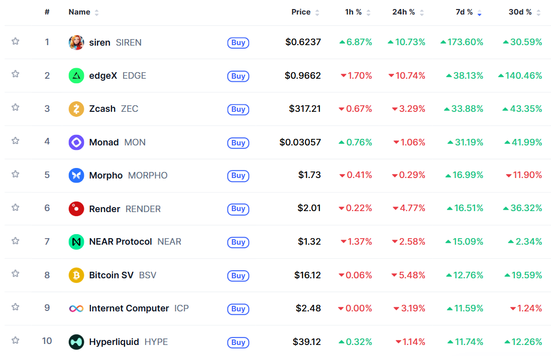551x356 pixels.
Task: Click the Hyperliquid logo icon
Action: pyautogui.click(x=76, y=342)
